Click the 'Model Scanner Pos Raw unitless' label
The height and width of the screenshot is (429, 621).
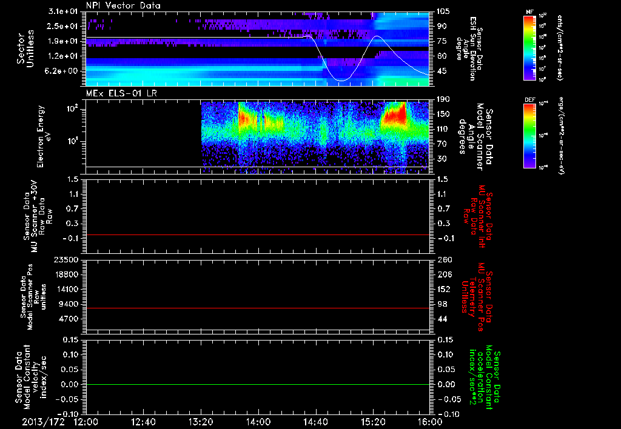point(35,297)
